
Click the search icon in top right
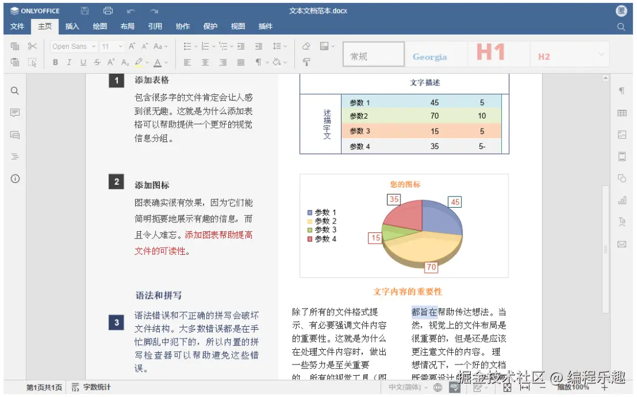(x=621, y=27)
